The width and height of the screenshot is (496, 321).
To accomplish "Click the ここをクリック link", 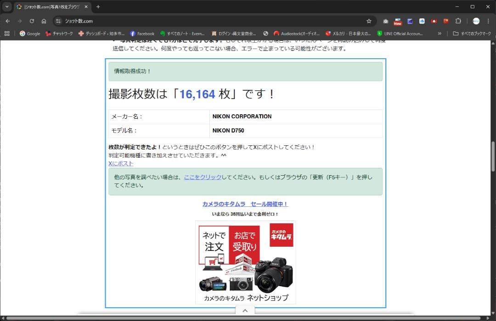I will 203,177.
